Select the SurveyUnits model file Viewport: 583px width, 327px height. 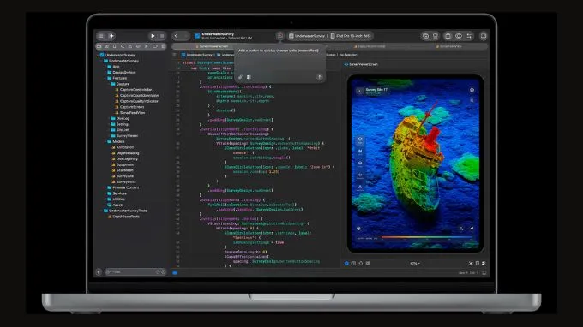point(123,181)
